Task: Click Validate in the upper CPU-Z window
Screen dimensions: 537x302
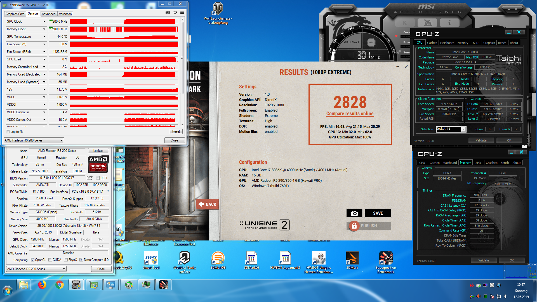Action: tap(481, 140)
